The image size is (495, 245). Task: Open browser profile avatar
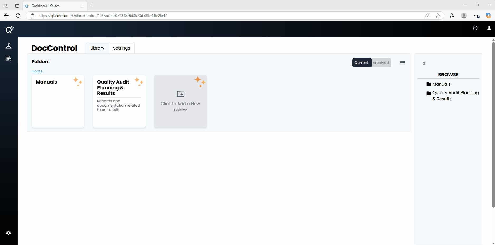(464, 16)
